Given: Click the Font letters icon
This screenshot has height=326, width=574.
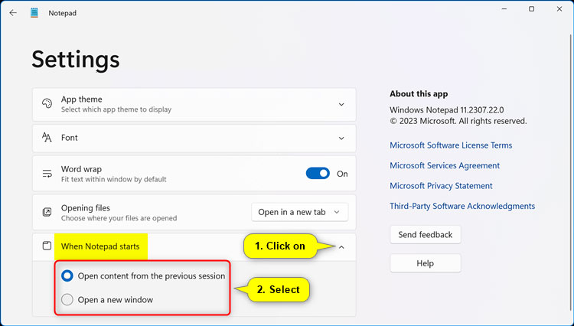Looking at the screenshot, I should 47,138.
